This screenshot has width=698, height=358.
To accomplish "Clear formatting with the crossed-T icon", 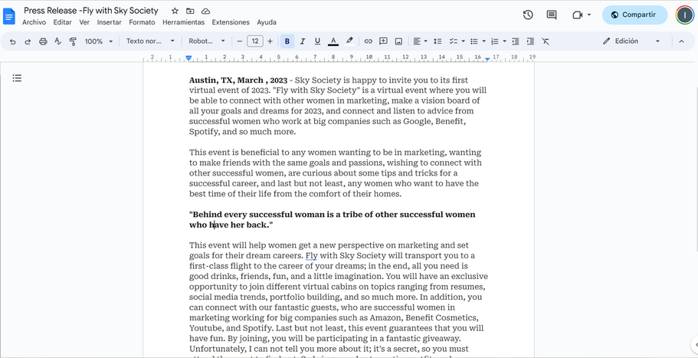I will click(x=546, y=41).
